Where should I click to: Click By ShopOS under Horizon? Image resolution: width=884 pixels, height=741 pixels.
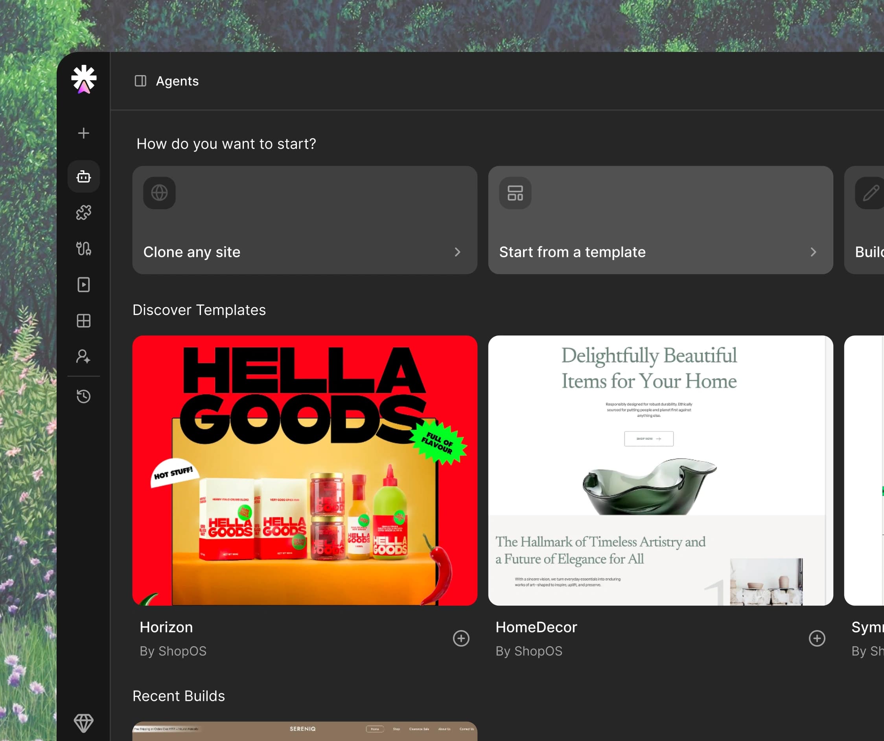pos(173,651)
